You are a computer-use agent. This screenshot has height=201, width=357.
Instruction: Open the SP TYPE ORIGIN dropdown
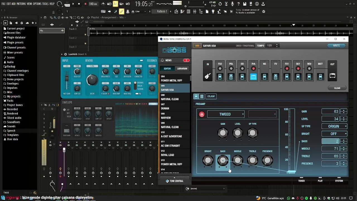click(334, 126)
